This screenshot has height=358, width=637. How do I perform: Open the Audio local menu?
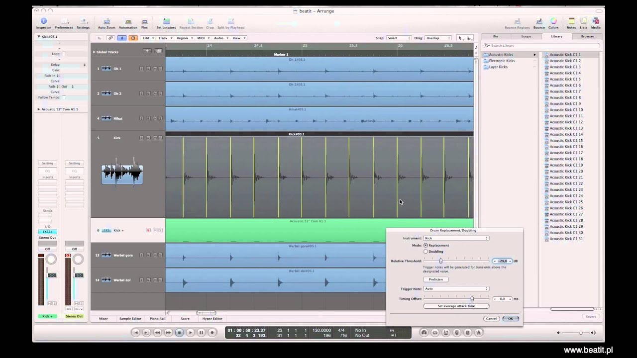tap(220, 38)
